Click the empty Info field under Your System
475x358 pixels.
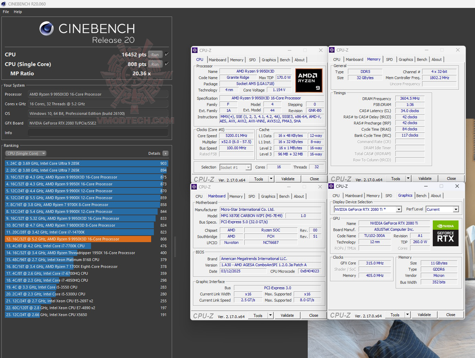pos(98,133)
